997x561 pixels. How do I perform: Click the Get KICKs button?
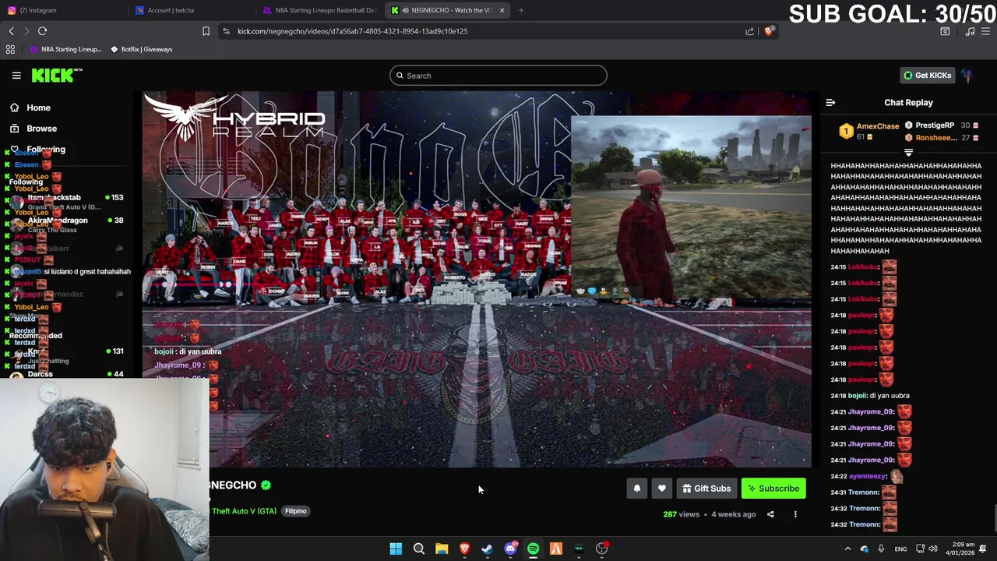click(x=927, y=76)
